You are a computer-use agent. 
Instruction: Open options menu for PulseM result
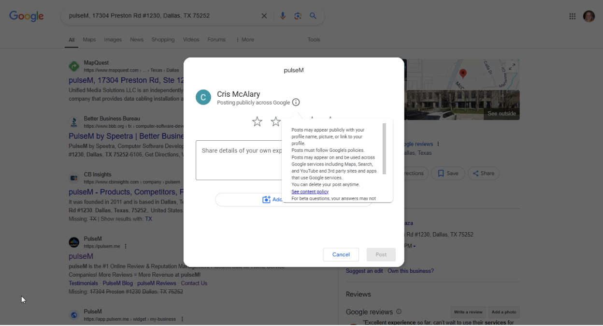pyautogui.click(x=126, y=246)
